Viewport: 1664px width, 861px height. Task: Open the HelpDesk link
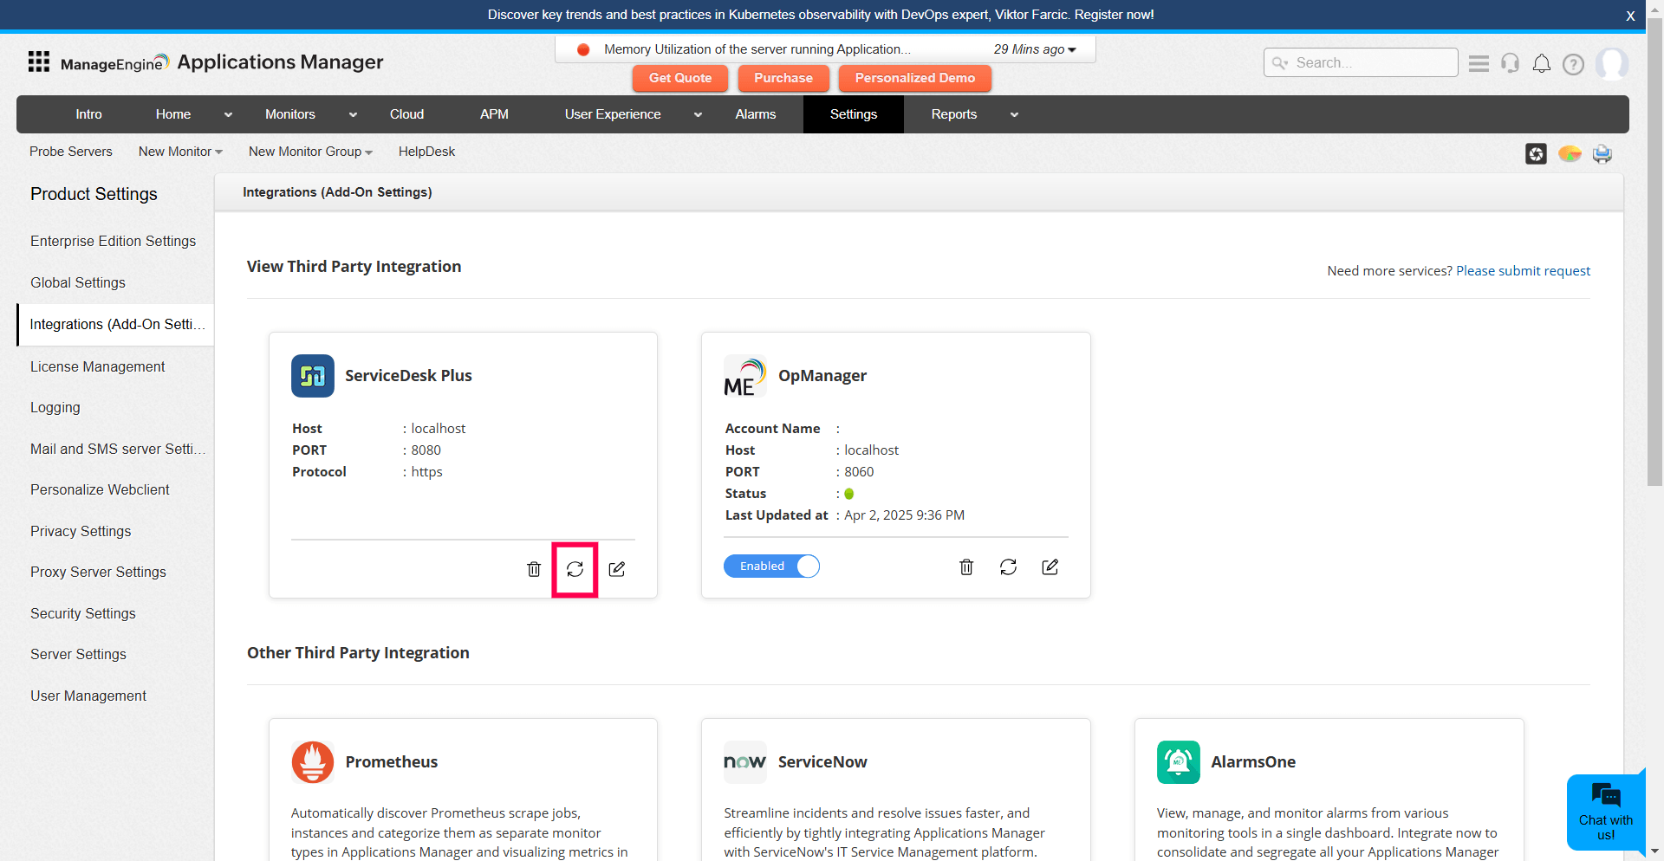click(426, 152)
